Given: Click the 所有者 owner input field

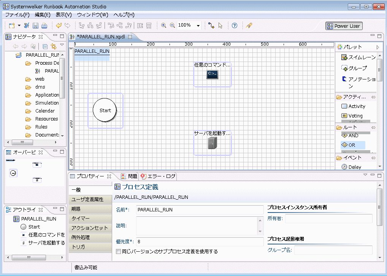Looking at the screenshot, I should click(x=329, y=219).
